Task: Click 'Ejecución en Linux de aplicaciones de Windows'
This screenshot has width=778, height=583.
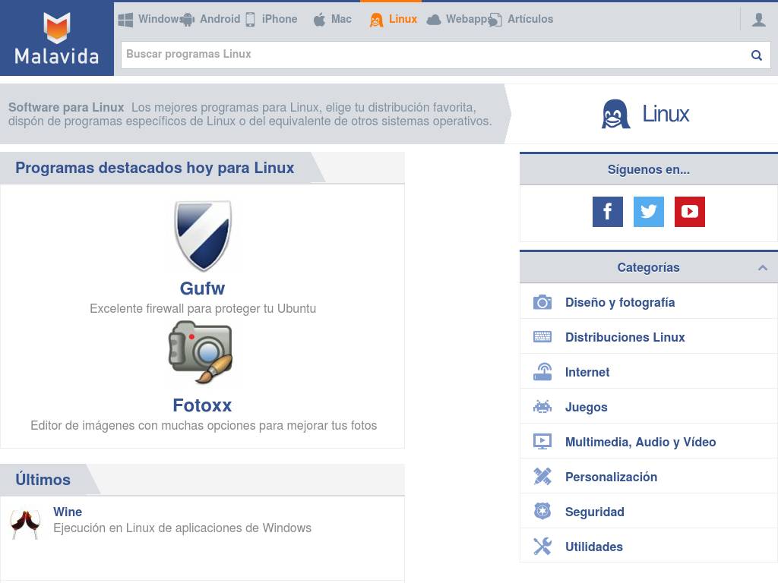Action: (182, 528)
